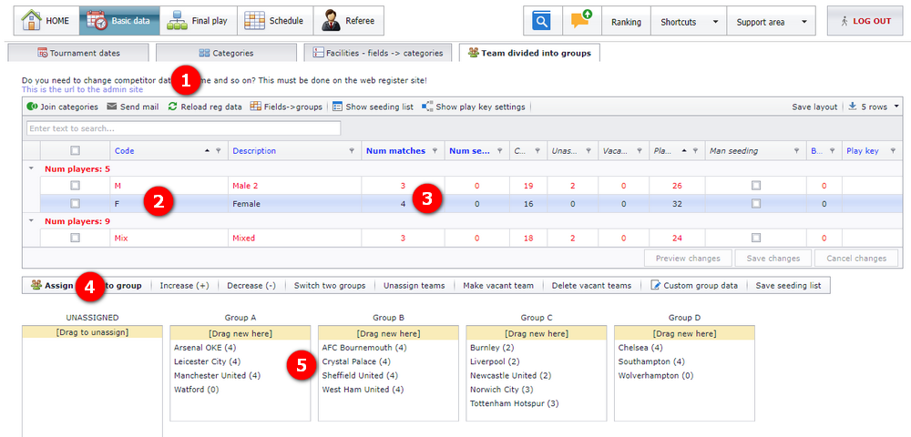Open Custom group data
This screenshot has width=911, height=437.
click(x=695, y=286)
